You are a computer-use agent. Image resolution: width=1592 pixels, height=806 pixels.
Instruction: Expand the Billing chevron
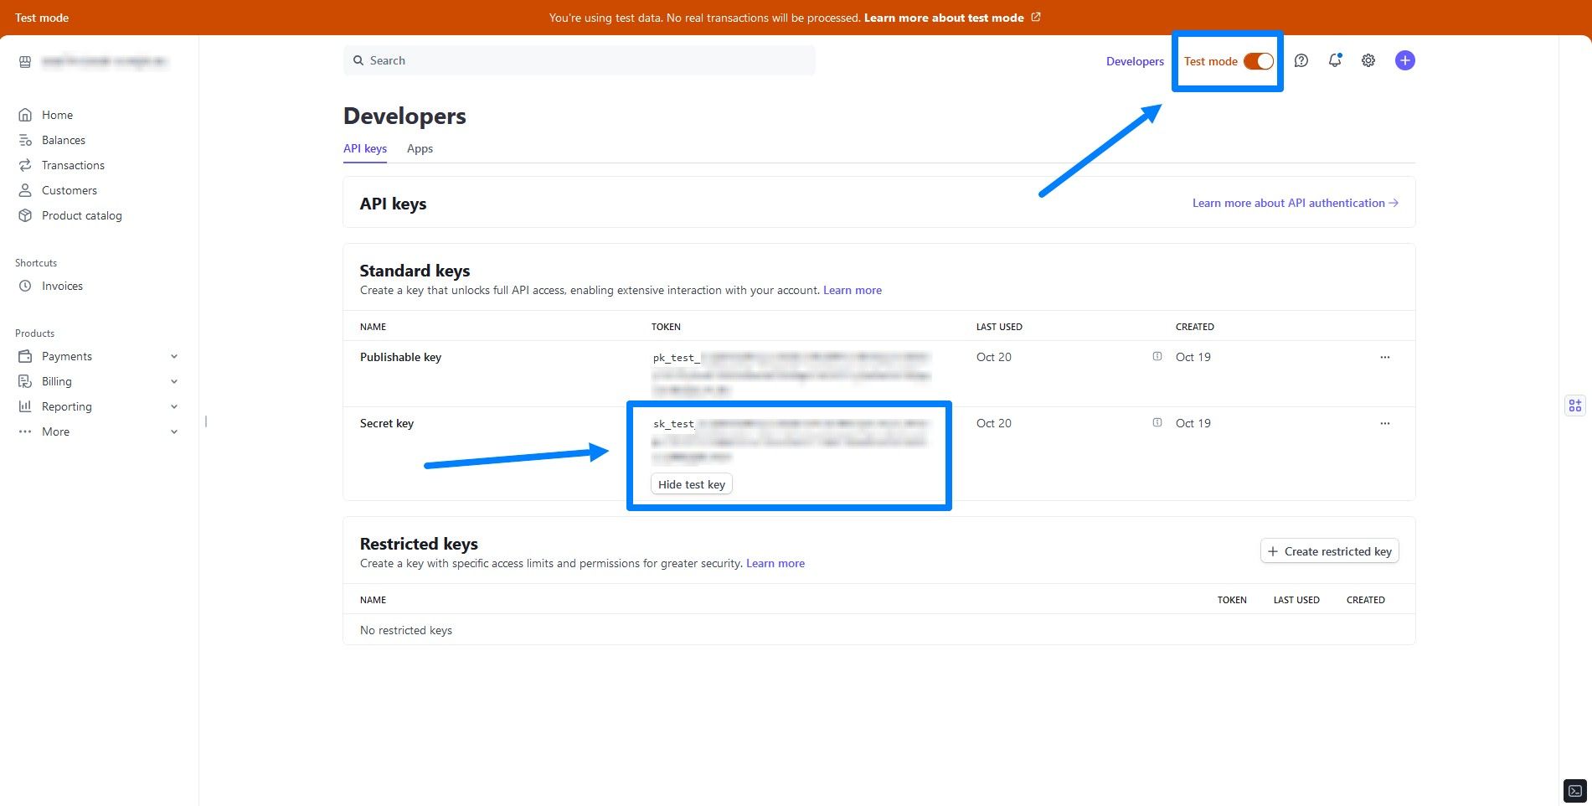pos(174,381)
